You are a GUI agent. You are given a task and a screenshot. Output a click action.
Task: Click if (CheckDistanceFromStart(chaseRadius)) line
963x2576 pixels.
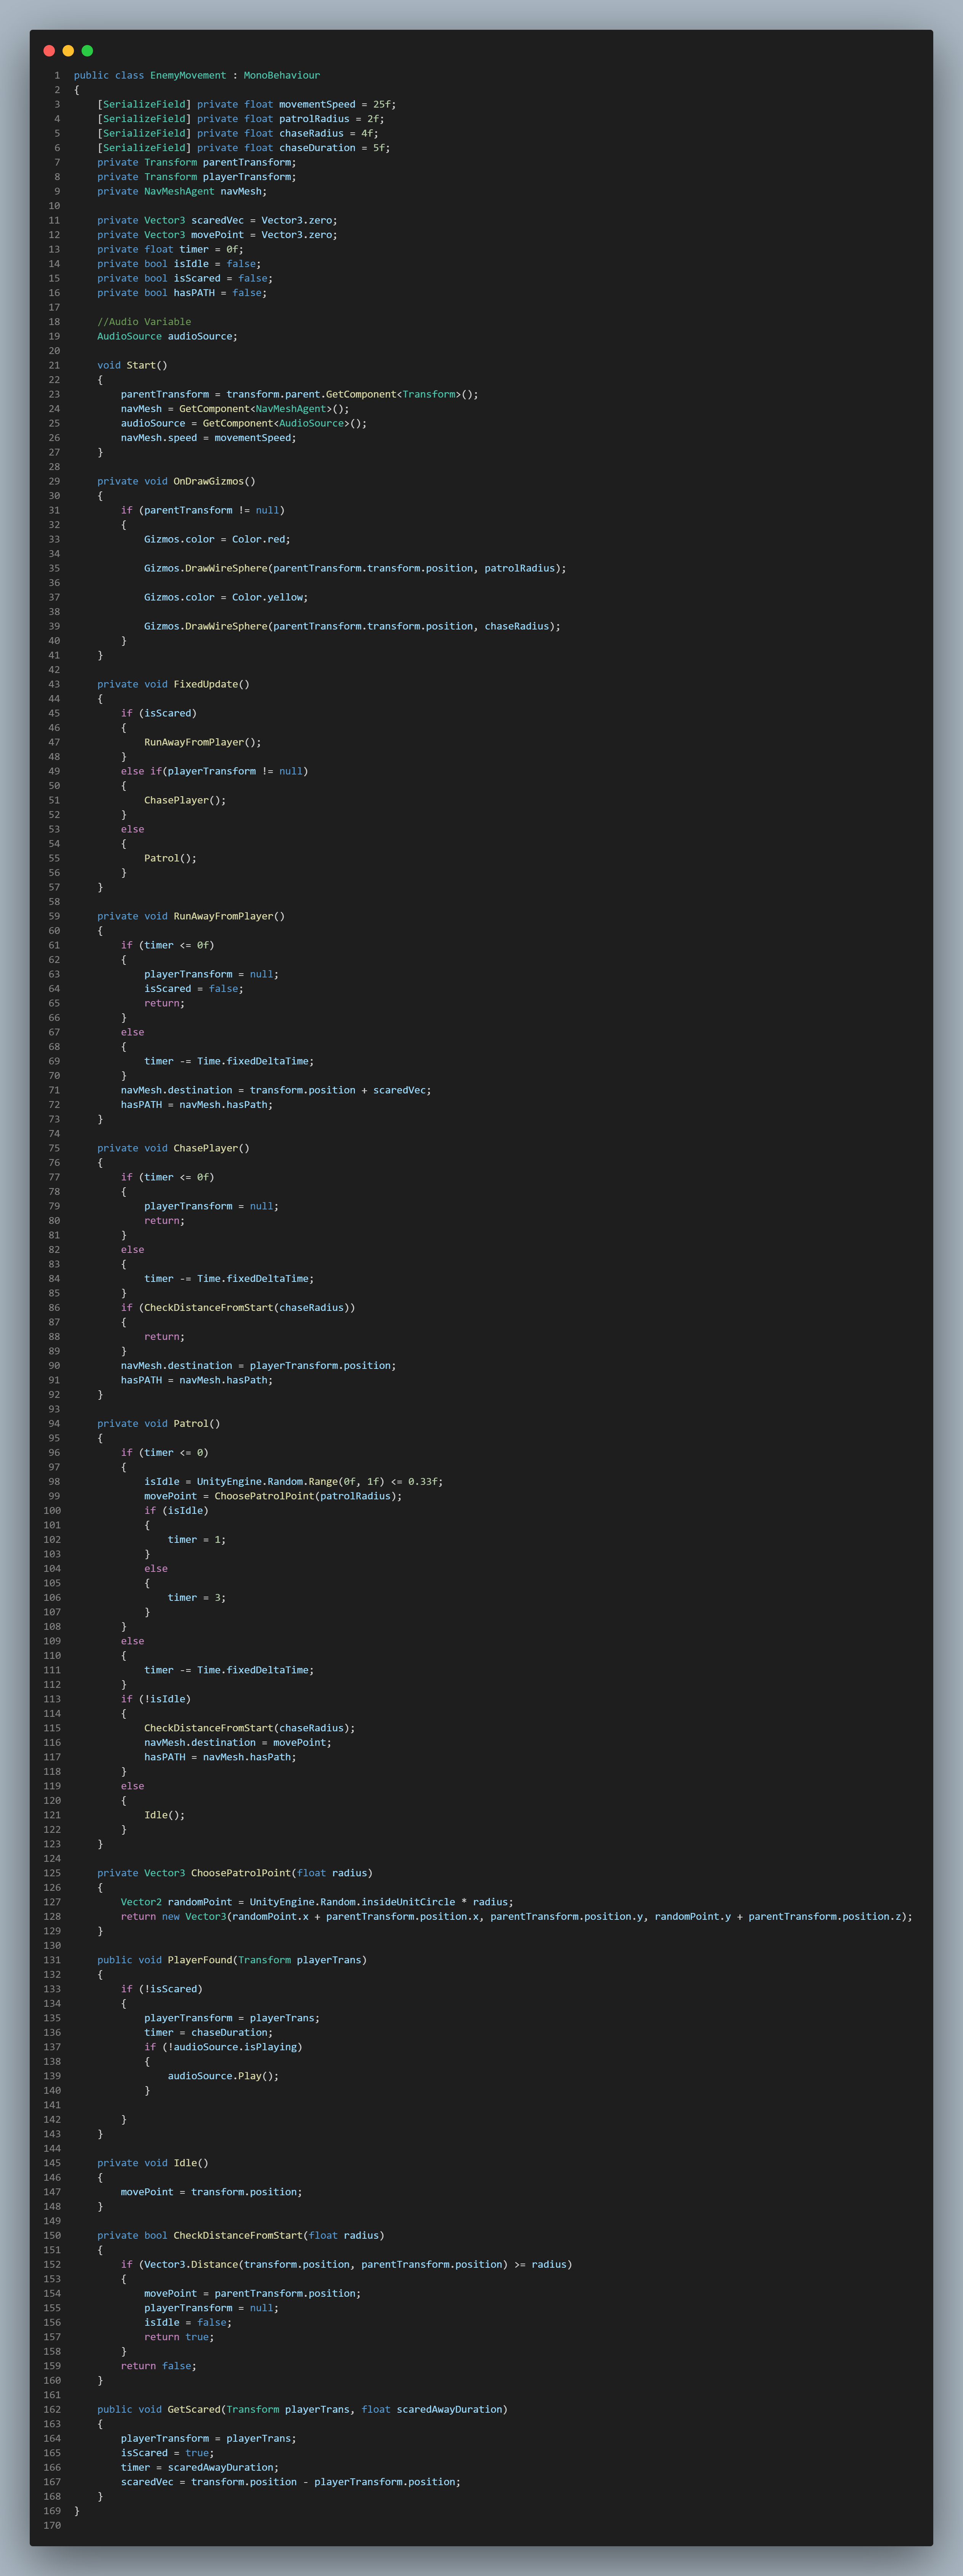click(x=238, y=1308)
